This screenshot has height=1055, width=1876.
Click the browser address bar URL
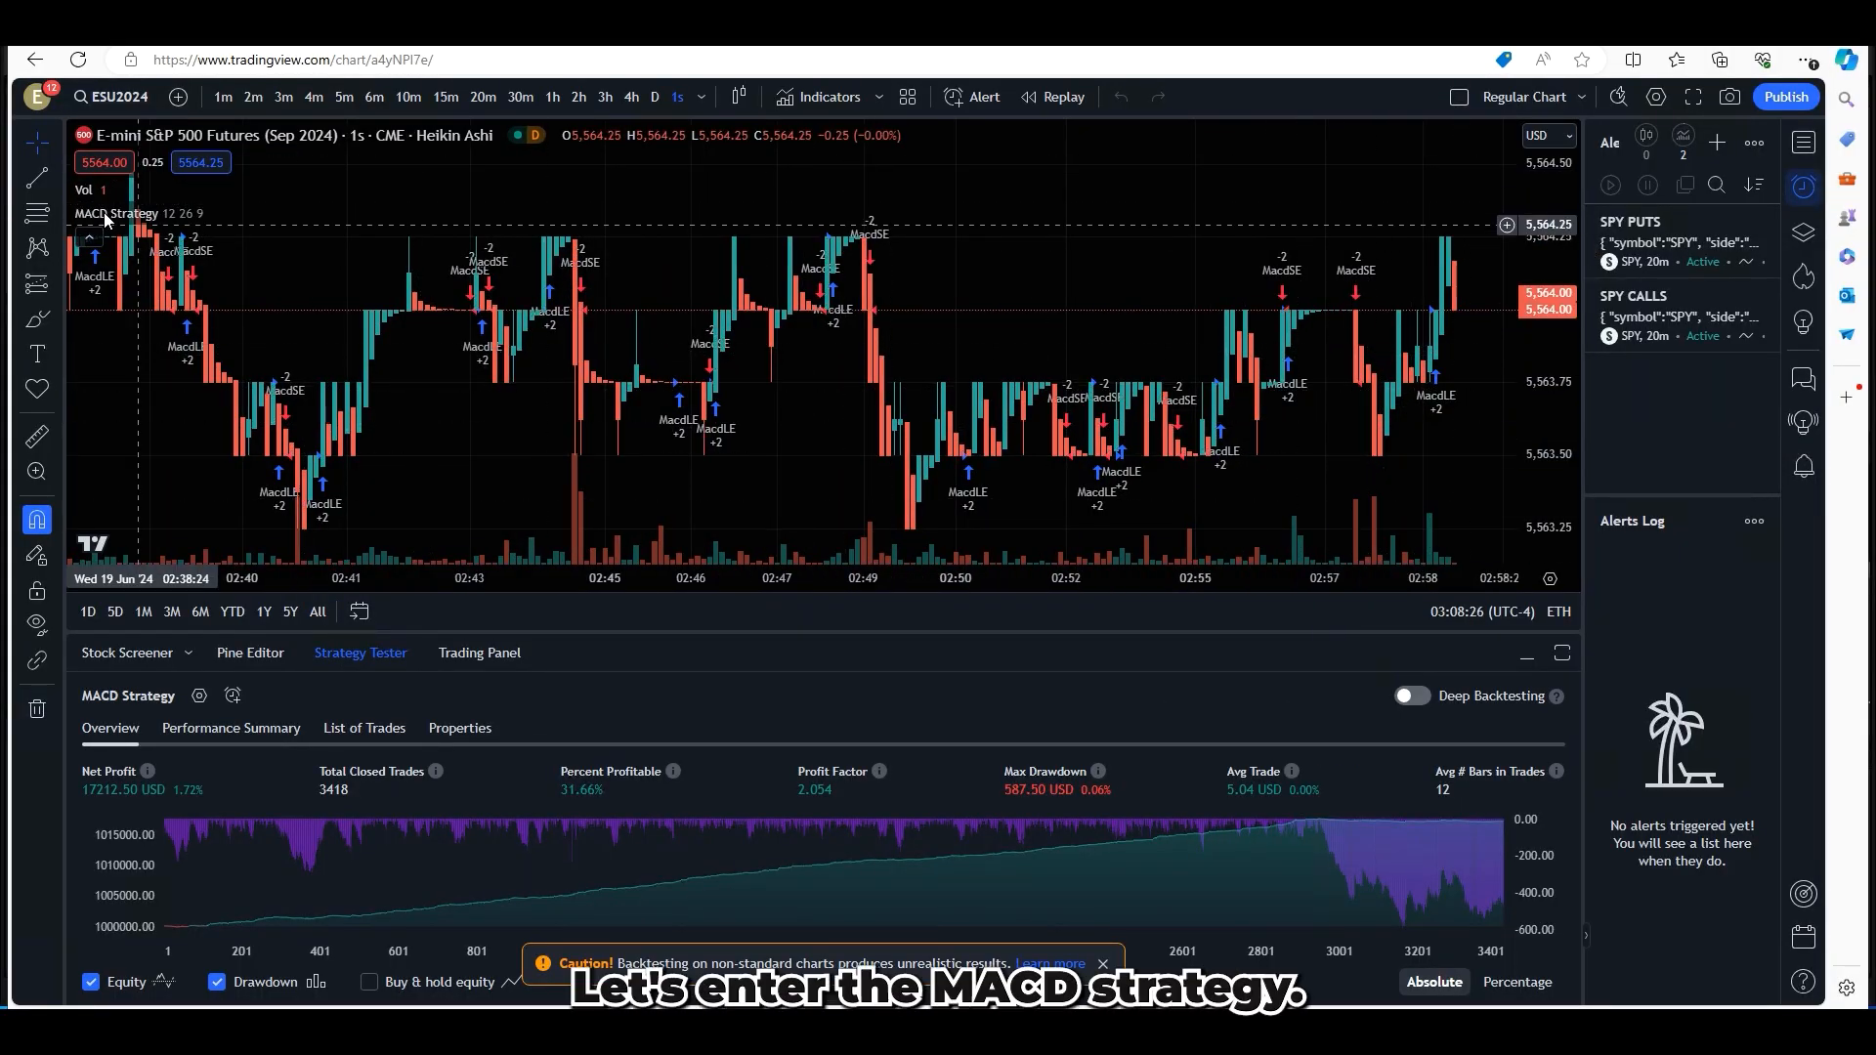pyautogui.click(x=293, y=60)
